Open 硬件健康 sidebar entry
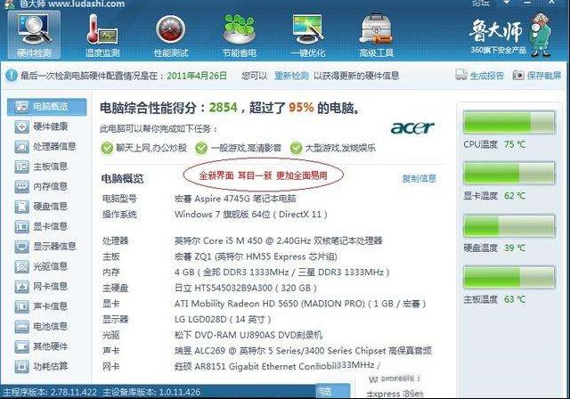570x399 pixels. pyautogui.click(x=41, y=126)
